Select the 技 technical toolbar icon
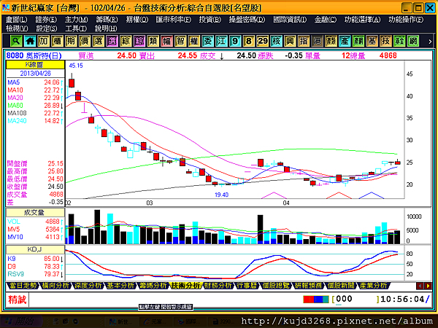The width and height of the screenshot is (438, 328). click(x=385, y=42)
